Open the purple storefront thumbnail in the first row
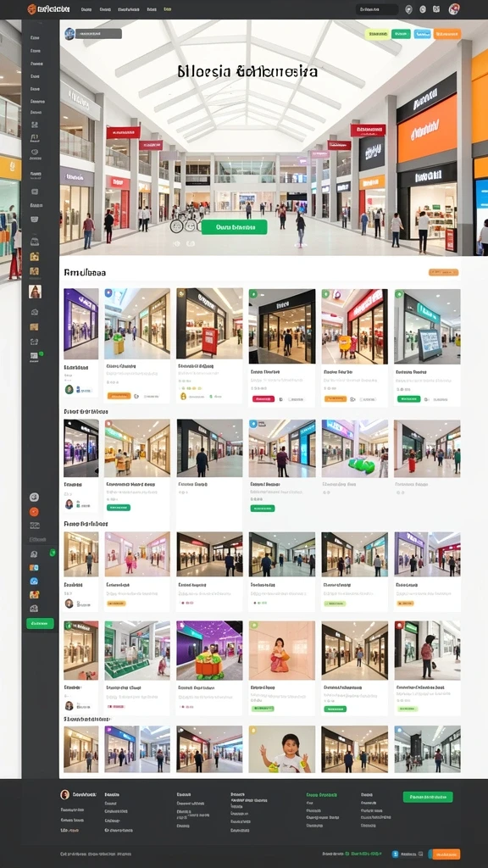 point(81,324)
